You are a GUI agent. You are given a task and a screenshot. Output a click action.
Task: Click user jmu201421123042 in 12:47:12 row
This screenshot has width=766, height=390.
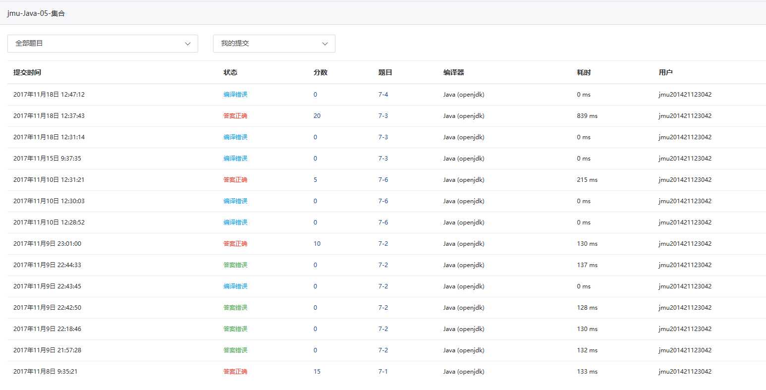pyautogui.click(x=685, y=95)
